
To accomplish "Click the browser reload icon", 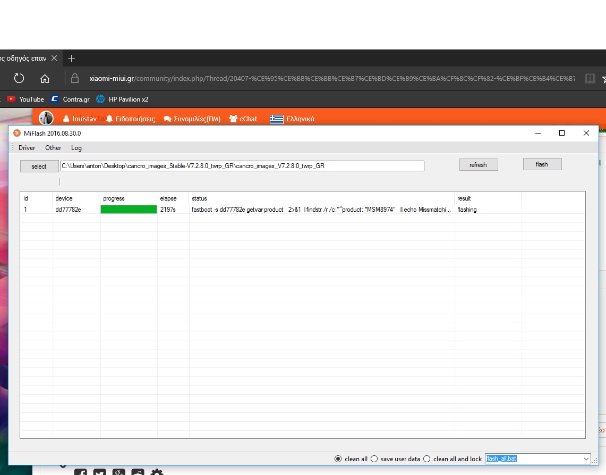I will pyautogui.click(x=19, y=79).
